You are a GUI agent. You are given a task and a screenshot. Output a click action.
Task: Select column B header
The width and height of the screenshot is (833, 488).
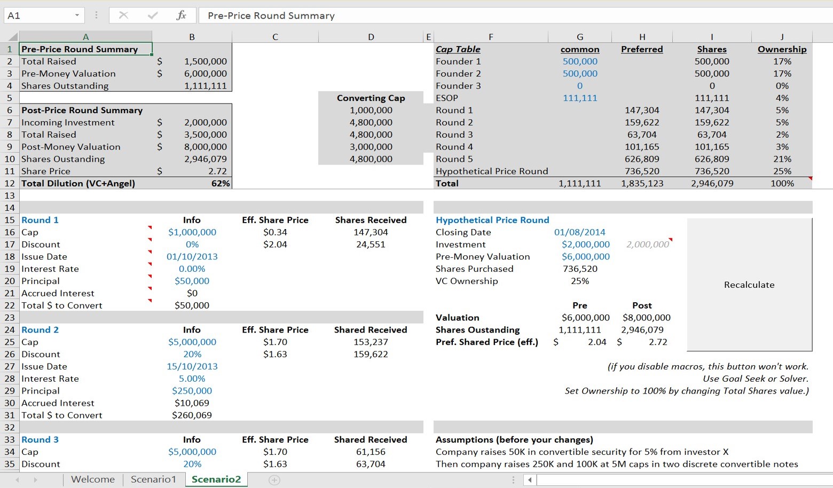point(192,37)
